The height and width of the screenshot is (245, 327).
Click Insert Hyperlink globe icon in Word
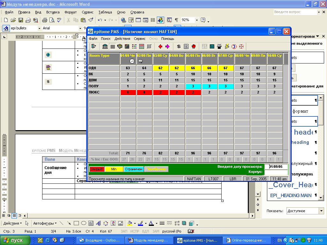pos(124,20)
